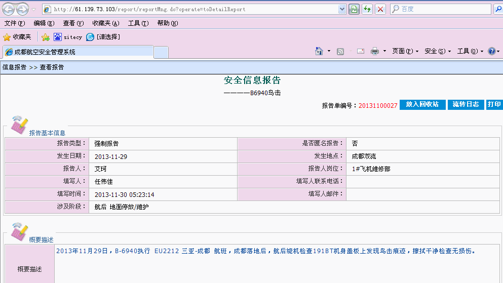Go back with the browser back arrow

point(8,9)
